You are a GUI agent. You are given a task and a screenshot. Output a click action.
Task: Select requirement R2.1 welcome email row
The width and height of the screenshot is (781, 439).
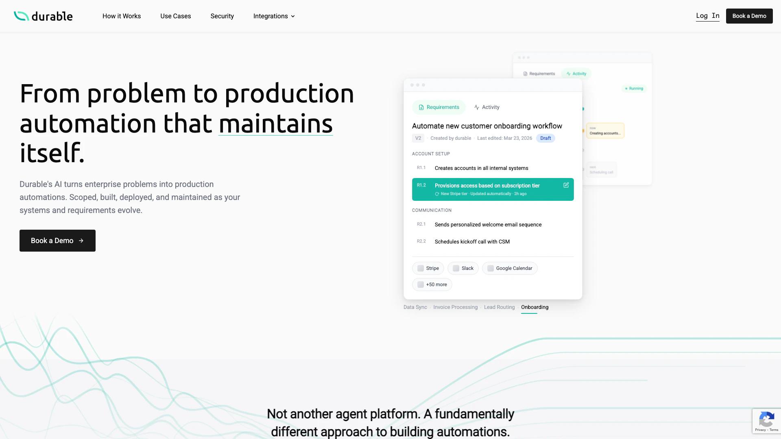point(488,224)
